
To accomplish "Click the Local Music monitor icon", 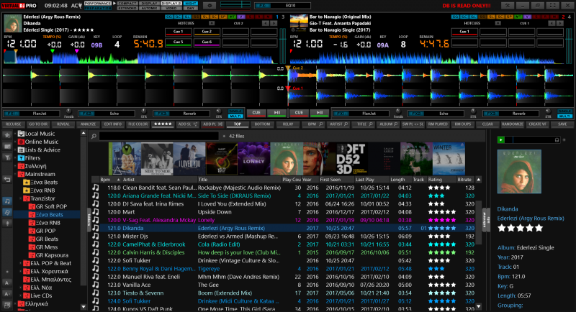I will tap(22, 134).
